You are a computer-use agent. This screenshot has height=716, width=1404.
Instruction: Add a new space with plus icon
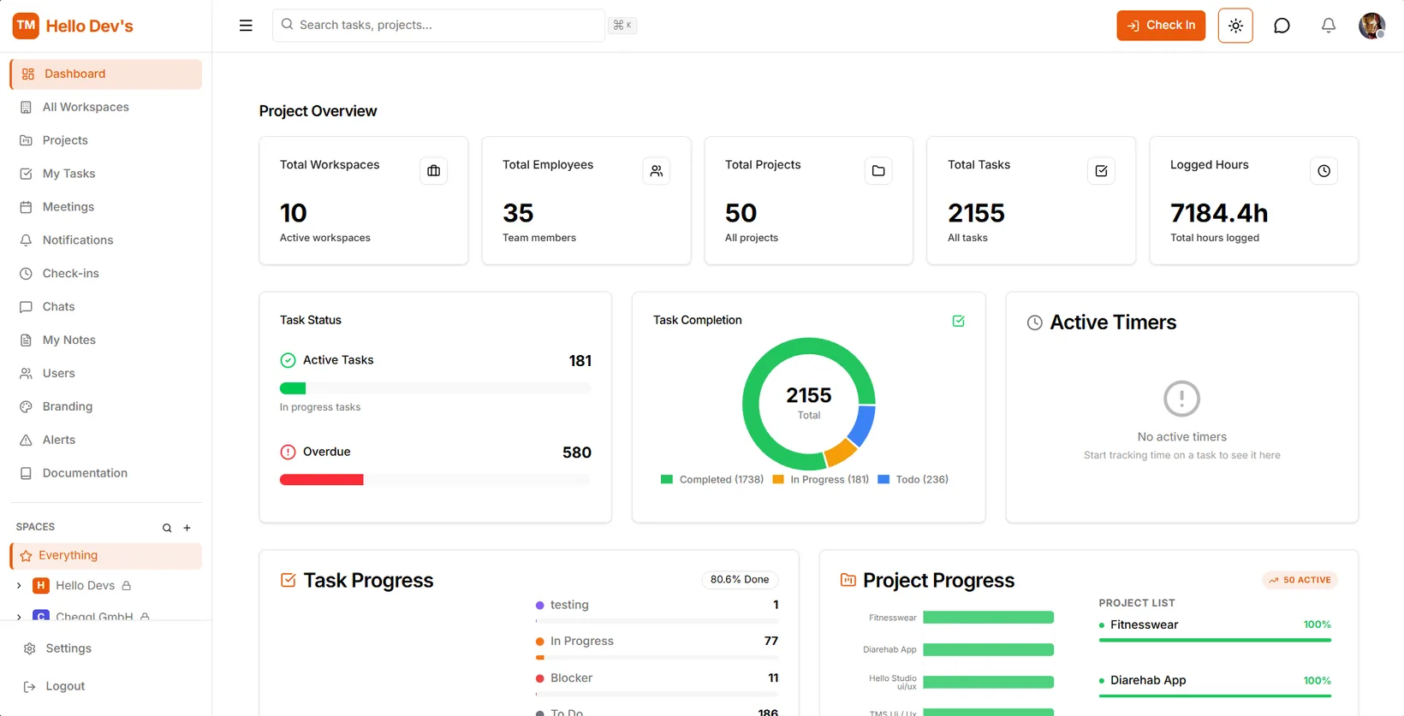pos(187,528)
